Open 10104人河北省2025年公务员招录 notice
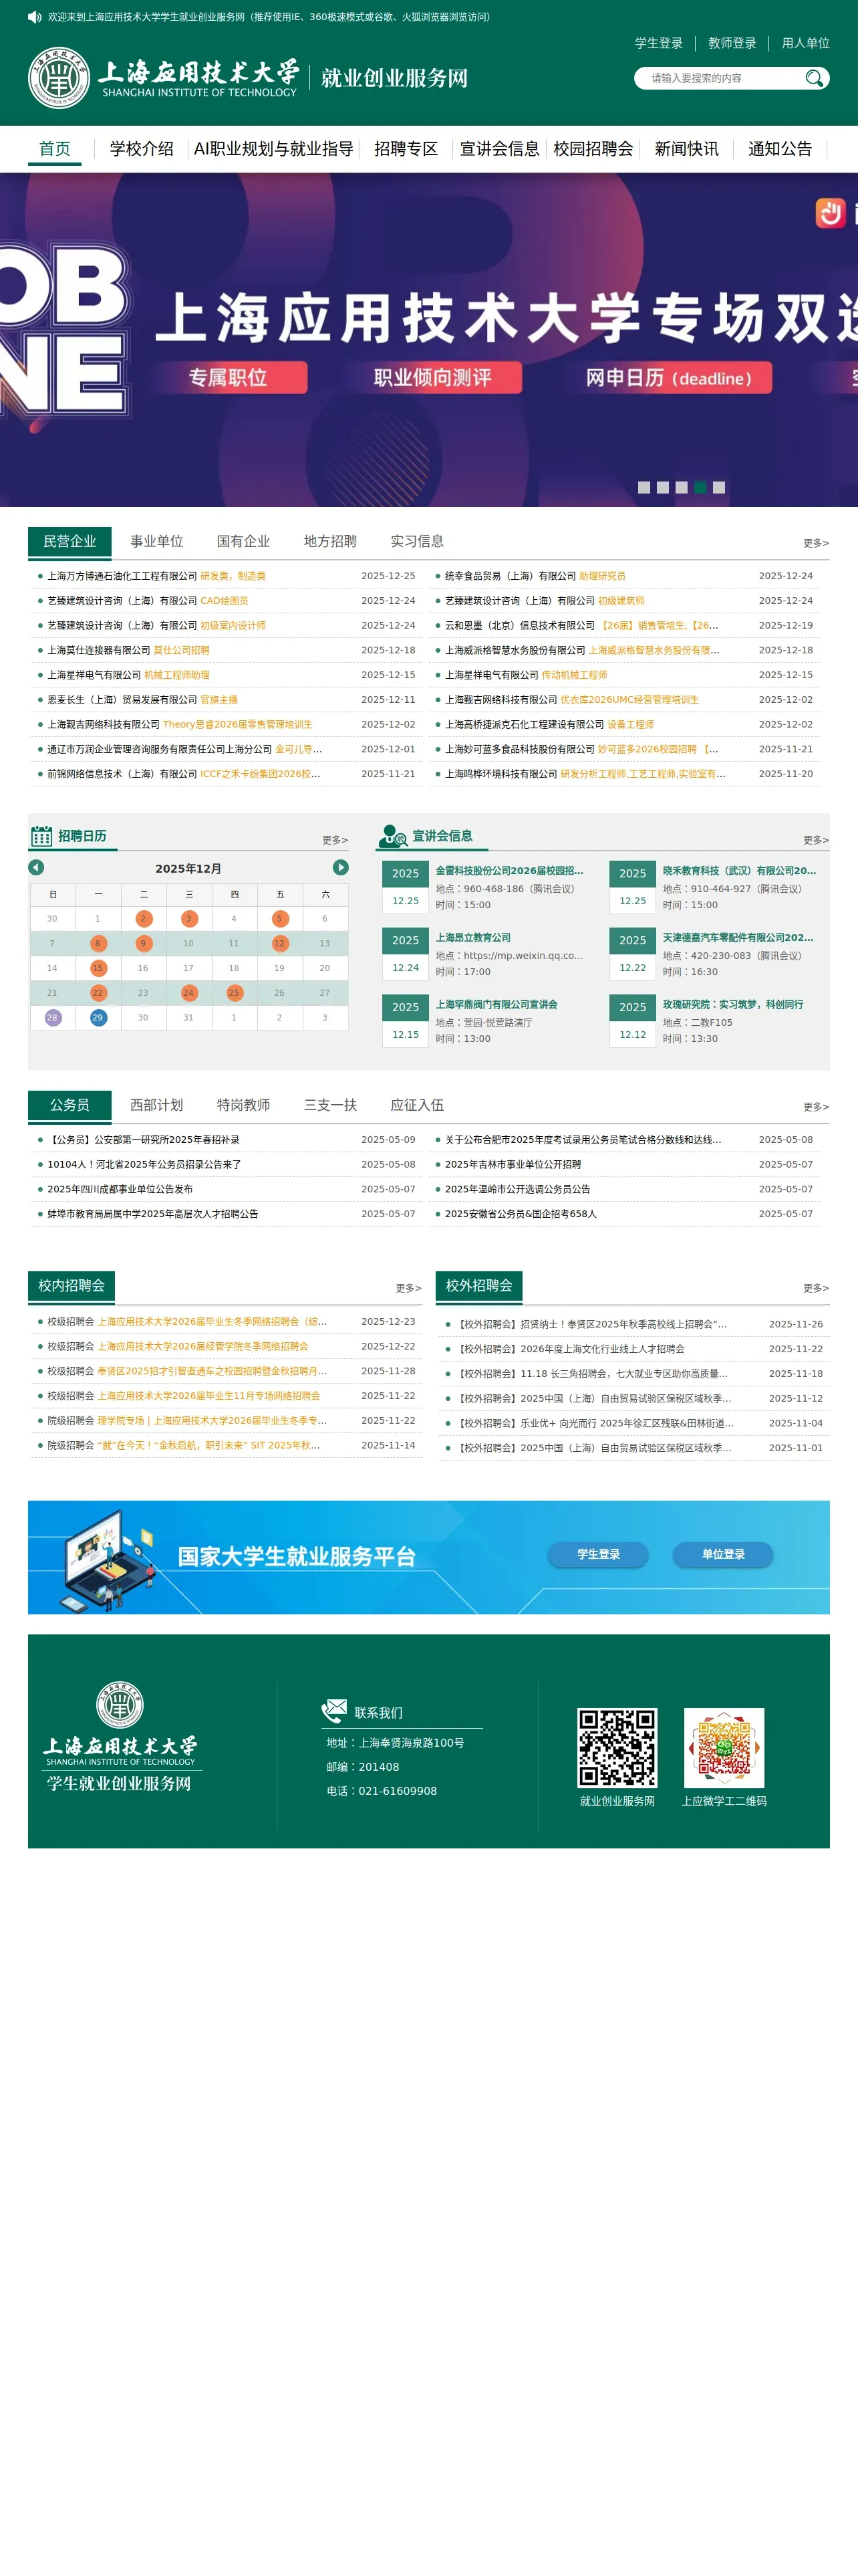This screenshot has height=2576, width=858. click(145, 1164)
